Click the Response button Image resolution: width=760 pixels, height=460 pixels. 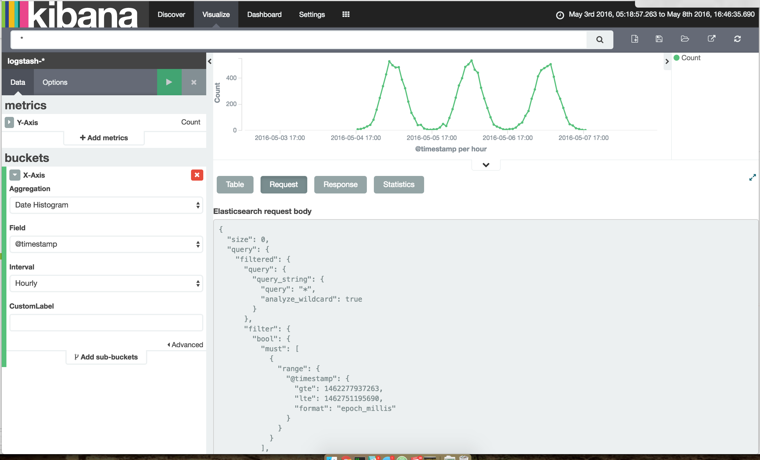point(340,184)
